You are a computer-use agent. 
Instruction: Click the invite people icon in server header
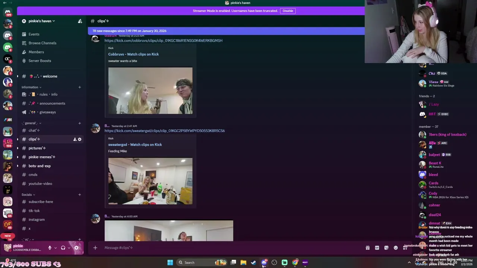coord(80,21)
